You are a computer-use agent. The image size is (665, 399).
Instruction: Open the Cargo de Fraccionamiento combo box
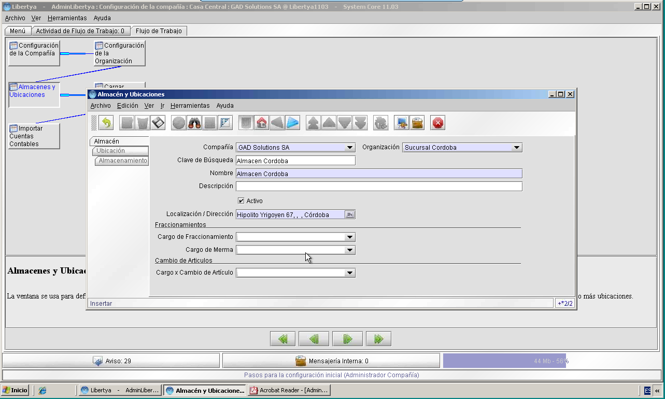click(295, 237)
